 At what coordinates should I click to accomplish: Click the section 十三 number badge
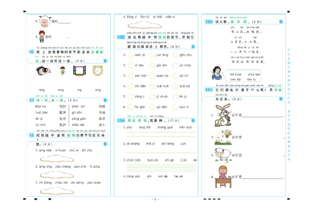pyautogui.click(x=209, y=22)
